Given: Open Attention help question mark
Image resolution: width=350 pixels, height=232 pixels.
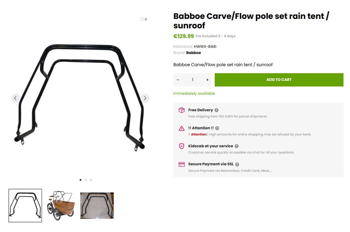Looking at the screenshot, I should pyautogui.click(x=217, y=128).
